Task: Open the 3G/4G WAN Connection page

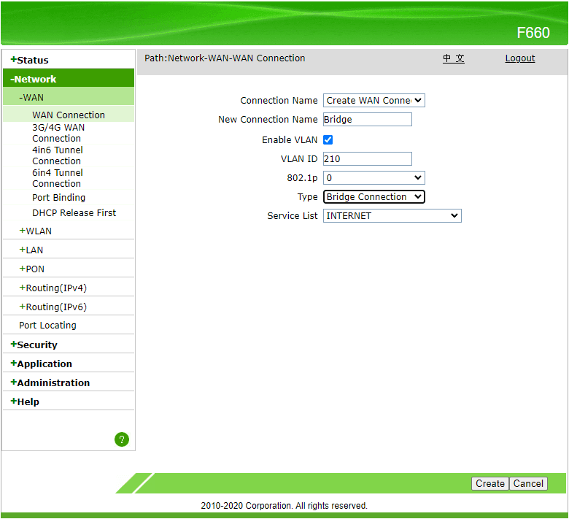Action: [58, 133]
